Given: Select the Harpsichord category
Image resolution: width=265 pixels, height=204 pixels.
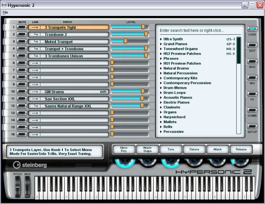Looking at the screenshot, I should (174, 117).
